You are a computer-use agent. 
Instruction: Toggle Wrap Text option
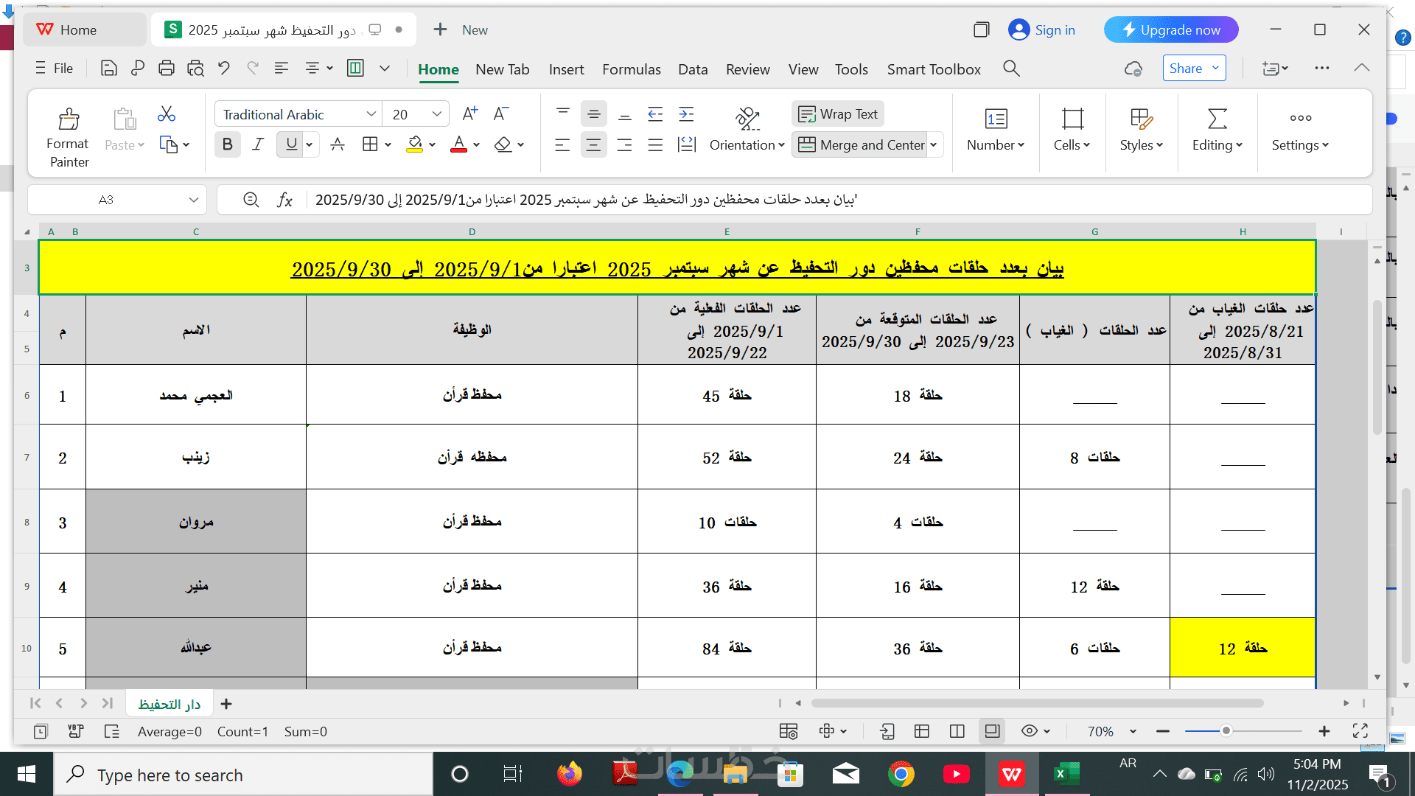pyautogui.click(x=838, y=114)
